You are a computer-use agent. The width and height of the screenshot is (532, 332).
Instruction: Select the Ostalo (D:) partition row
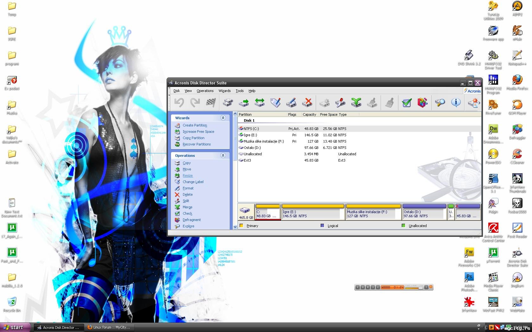coord(359,148)
